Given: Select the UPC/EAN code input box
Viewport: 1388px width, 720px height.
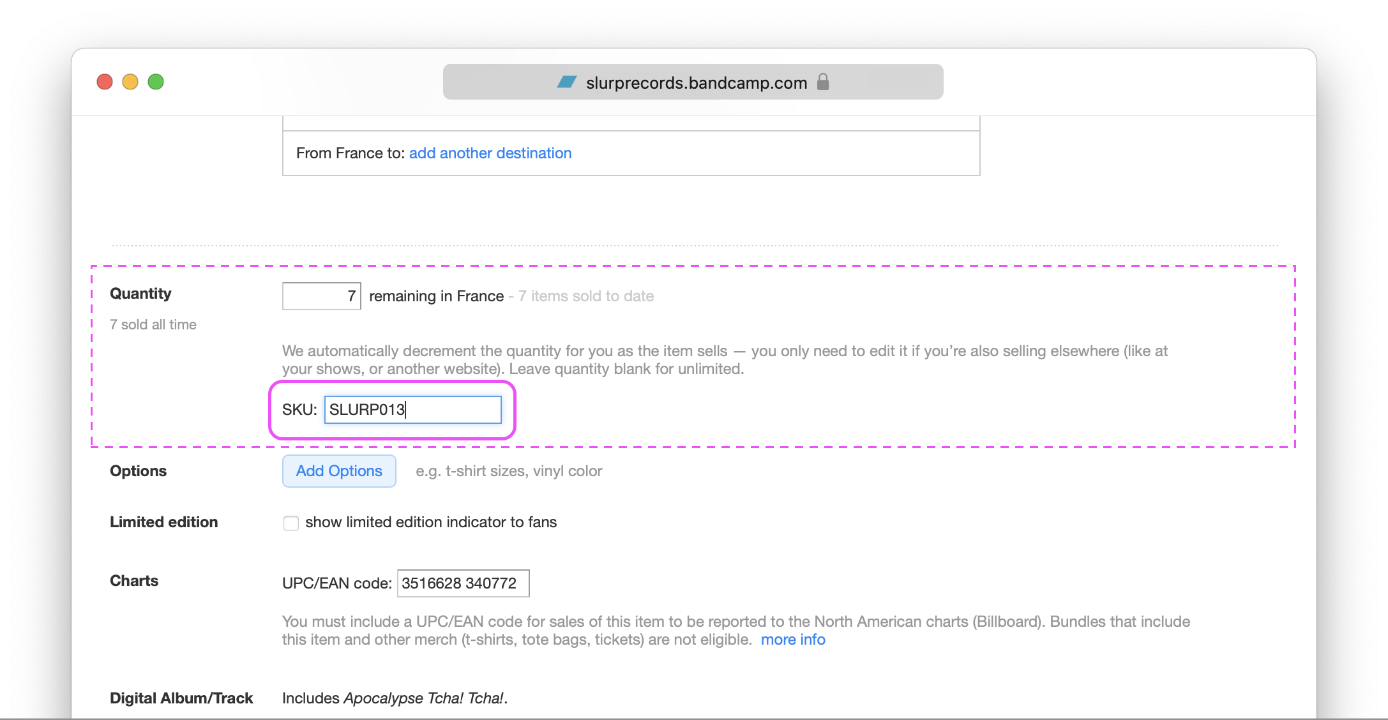Looking at the screenshot, I should tap(463, 583).
